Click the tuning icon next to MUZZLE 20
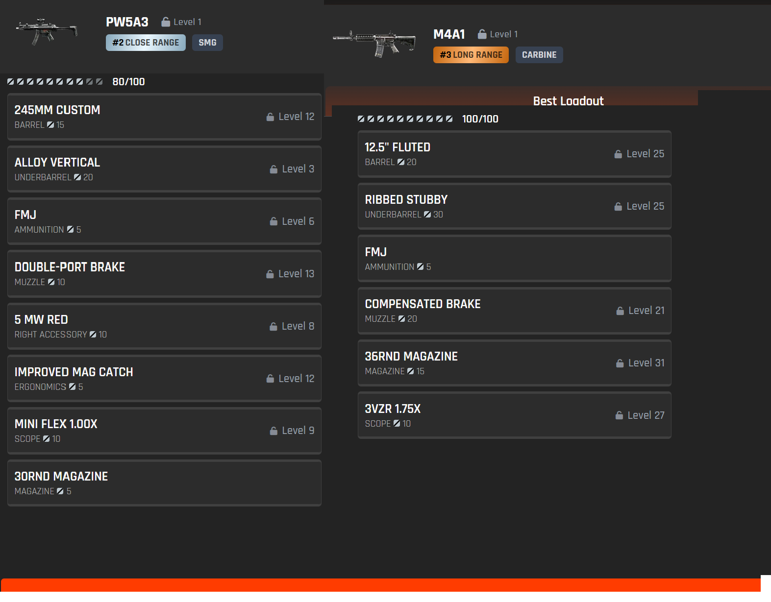 pos(402,319)
